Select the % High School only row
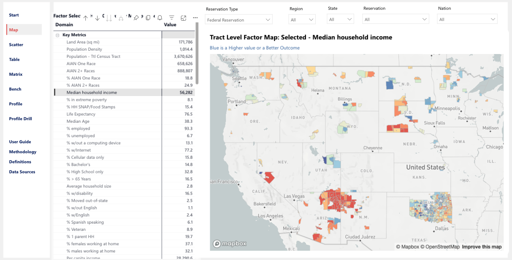Viewport: 512px width, 260px height. point(124,172)
